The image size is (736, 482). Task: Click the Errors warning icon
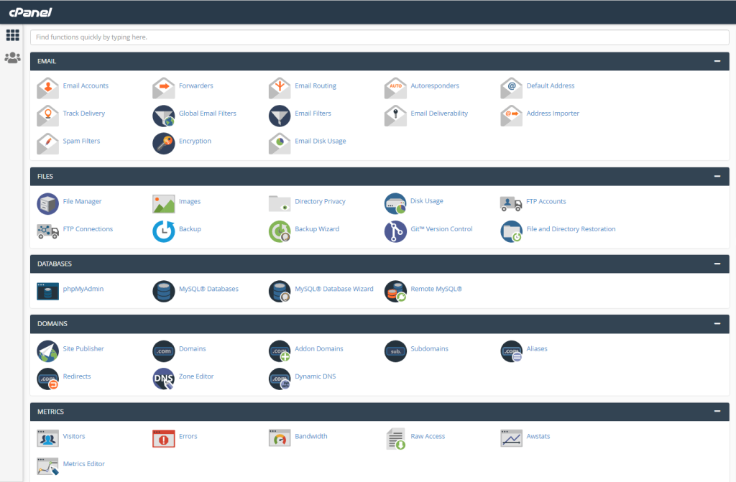coord(164,437)
